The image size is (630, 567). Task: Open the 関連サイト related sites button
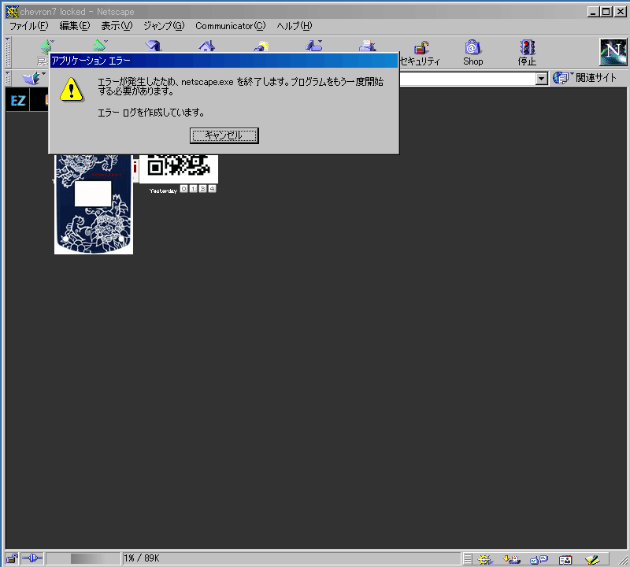pos(584,77)
